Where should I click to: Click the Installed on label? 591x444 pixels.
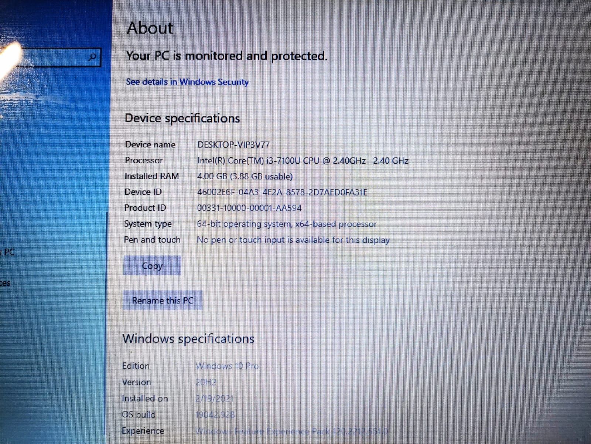coord(145,399)
